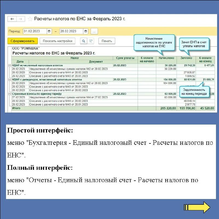Click the magnifier search icon
Image resolution: width=219 pixels, height=219 pixels.
tap(84, 41)
